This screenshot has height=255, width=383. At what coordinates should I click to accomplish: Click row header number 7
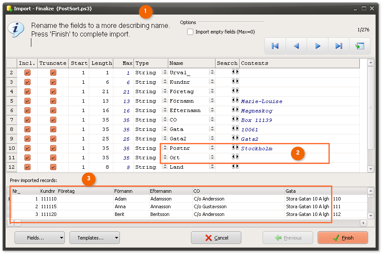coord(12,120)
